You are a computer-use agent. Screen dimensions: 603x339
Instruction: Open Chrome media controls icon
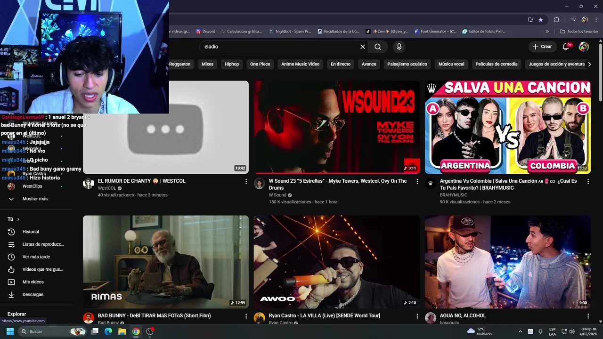coord(573,20)
